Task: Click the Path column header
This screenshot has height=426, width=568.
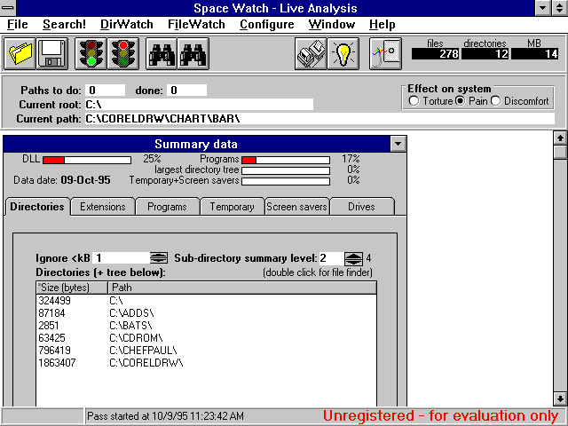Action: tap(241, 288)
